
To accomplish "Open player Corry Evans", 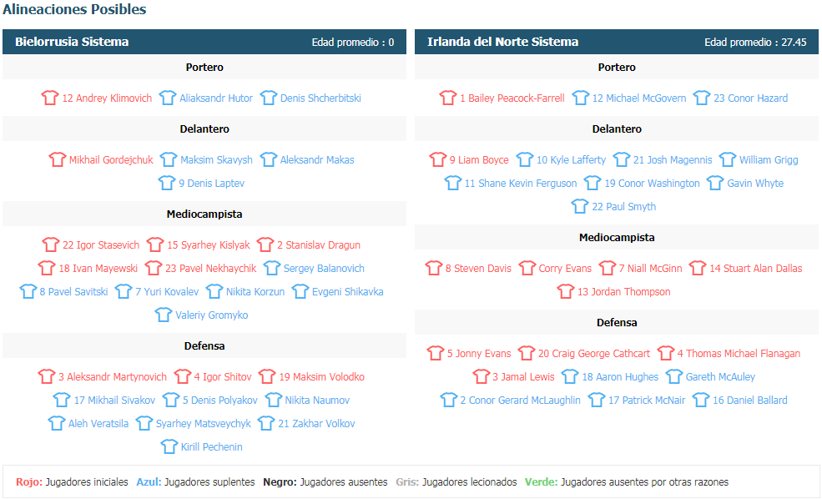I will (x=565, y=269).
